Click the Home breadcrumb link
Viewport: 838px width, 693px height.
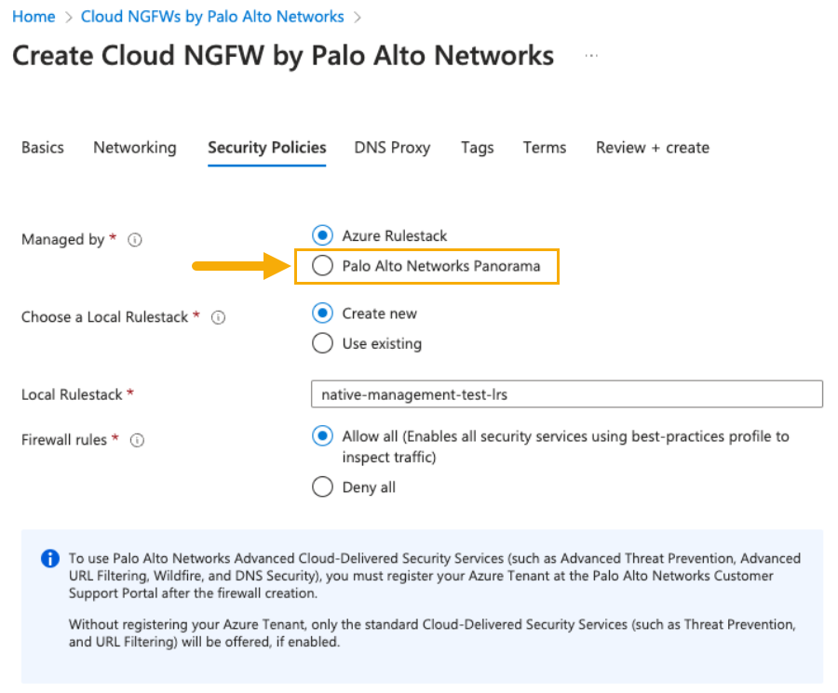[x=34, y=17]
